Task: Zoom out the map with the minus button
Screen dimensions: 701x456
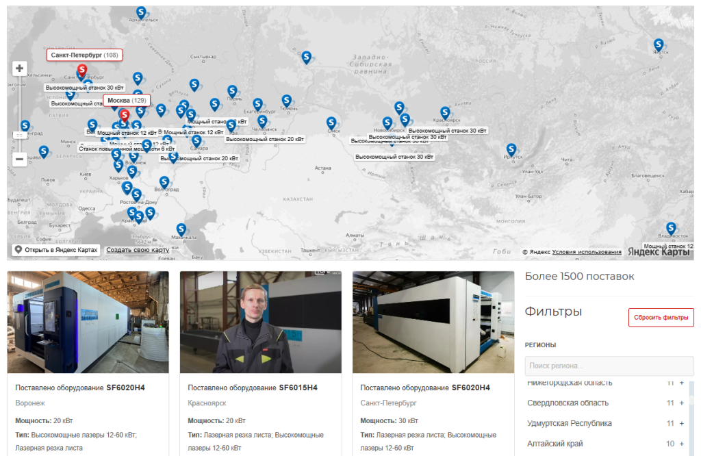Action: point(19,159)
